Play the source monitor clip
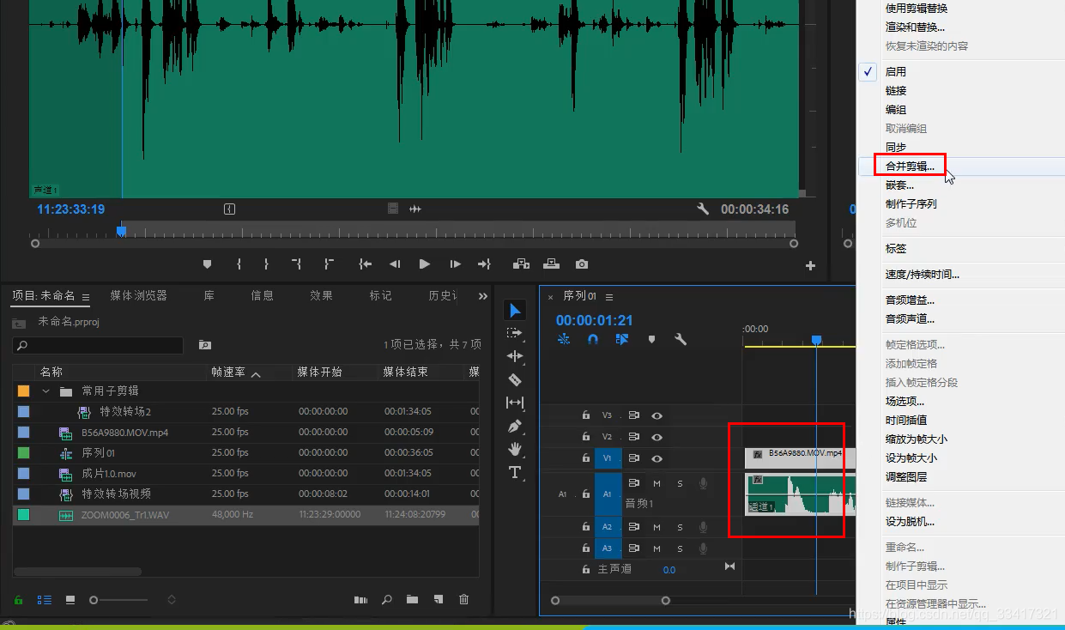Image resolution: width=1065 pixels, height=630 pixels. (x=425, y=264)
